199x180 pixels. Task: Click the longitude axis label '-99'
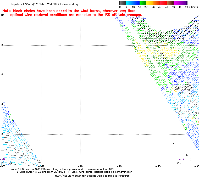tap(80, 166)
